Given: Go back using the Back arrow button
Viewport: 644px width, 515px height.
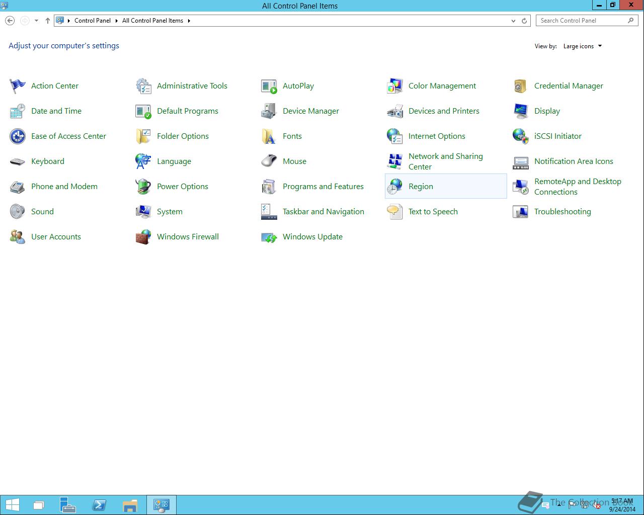Looking at the screenshot, I should tap(10, 21).
